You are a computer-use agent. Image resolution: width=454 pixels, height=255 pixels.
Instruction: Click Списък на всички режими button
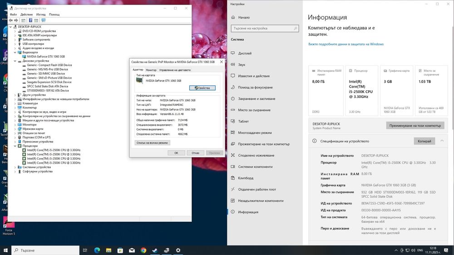[x=152, y=142]
